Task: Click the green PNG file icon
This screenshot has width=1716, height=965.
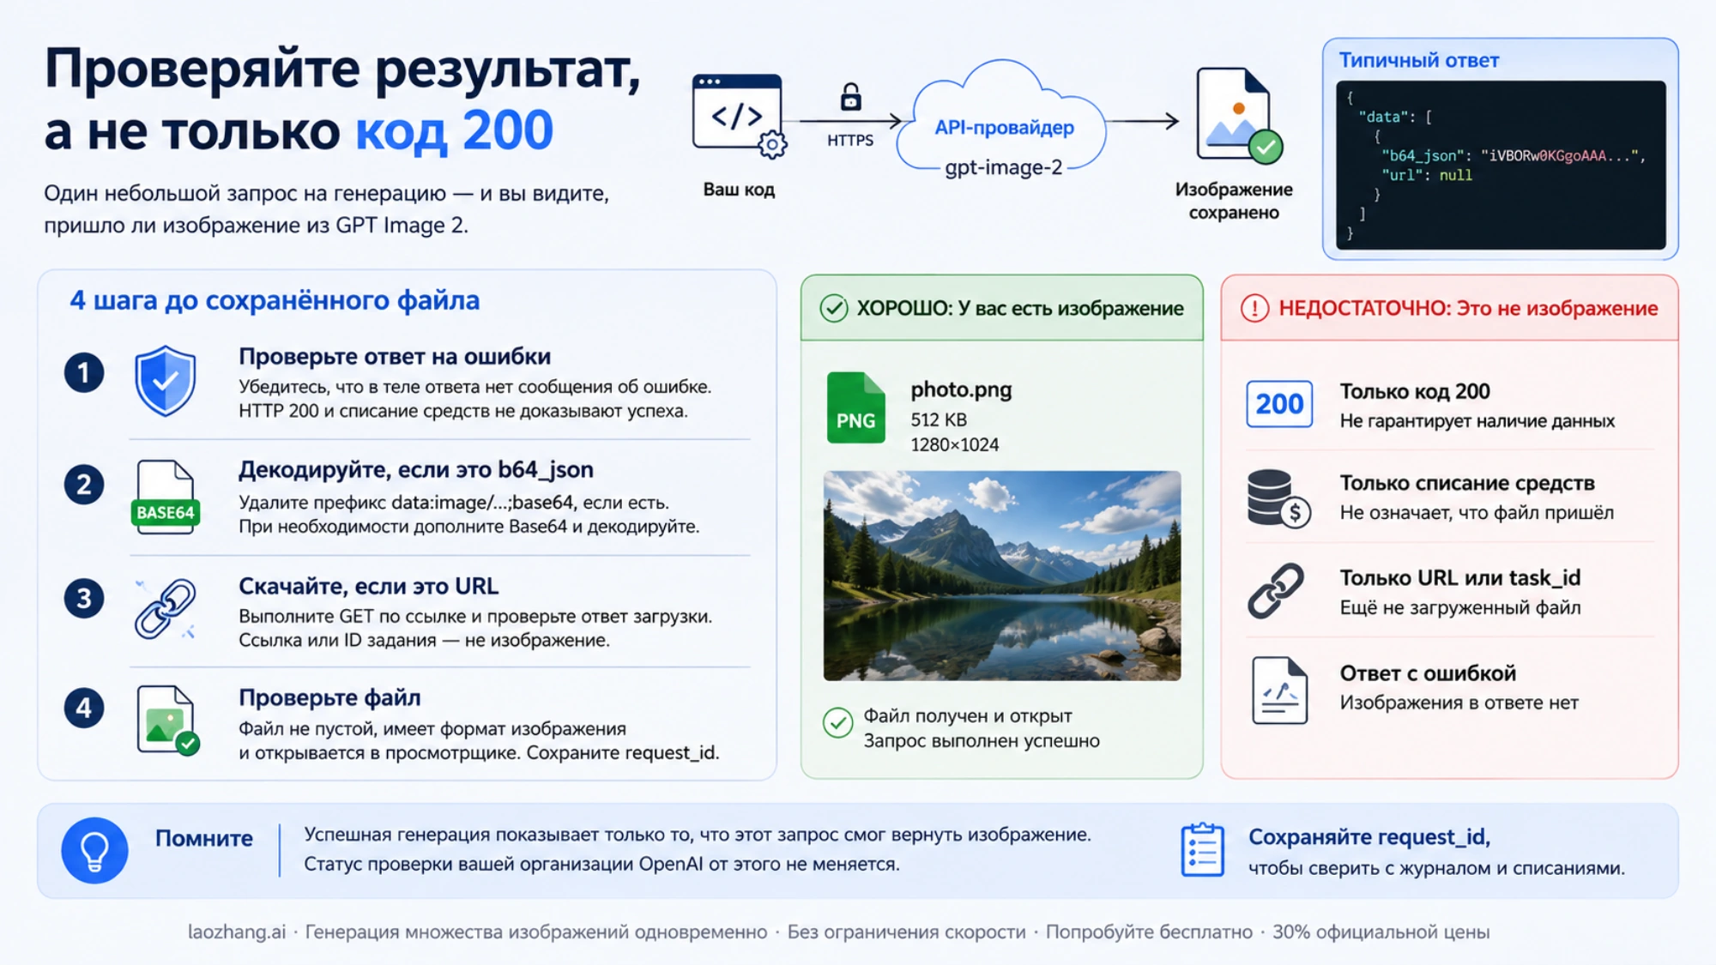Action: (855, 407)
